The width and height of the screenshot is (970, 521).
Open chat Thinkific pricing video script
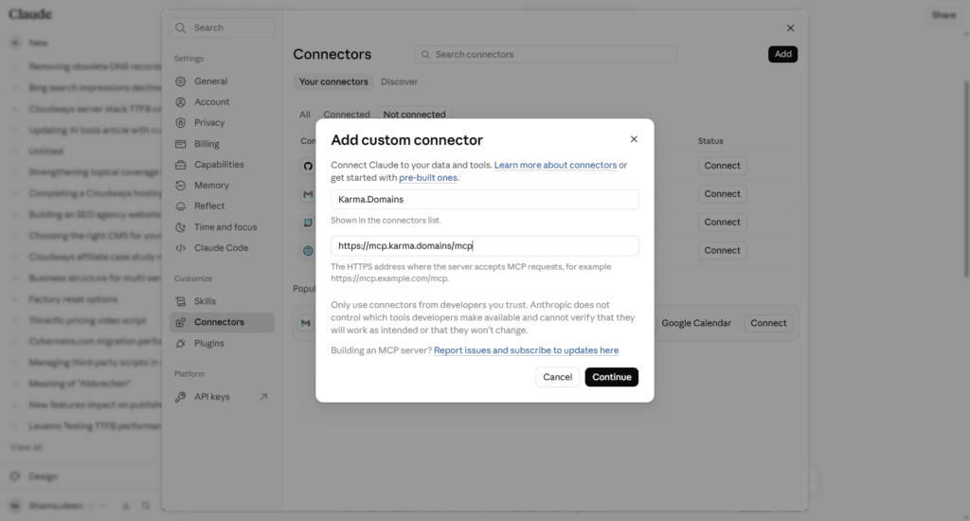[x=85, y=320]
